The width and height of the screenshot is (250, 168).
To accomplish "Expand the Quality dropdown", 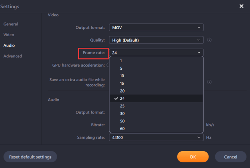I will pyautogui.click(x=156, y=40).
